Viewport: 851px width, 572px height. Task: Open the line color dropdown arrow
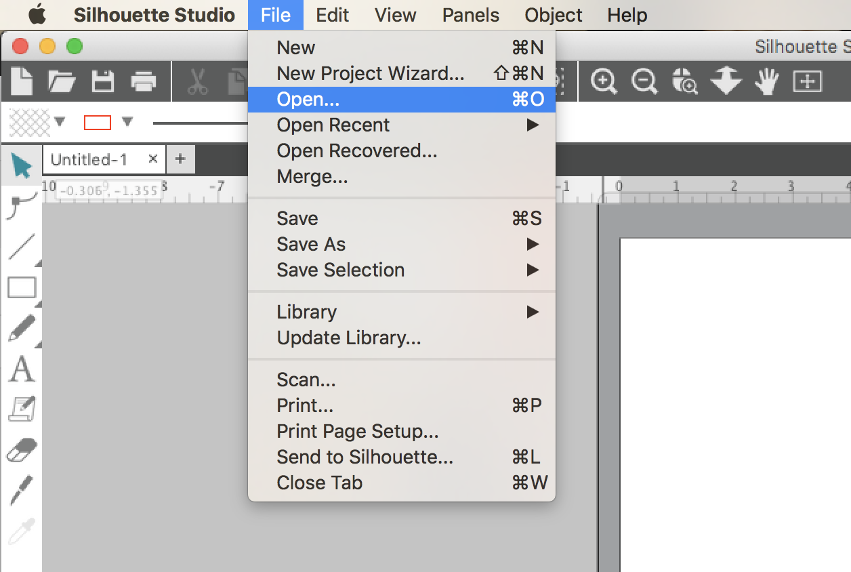[127, 122]
